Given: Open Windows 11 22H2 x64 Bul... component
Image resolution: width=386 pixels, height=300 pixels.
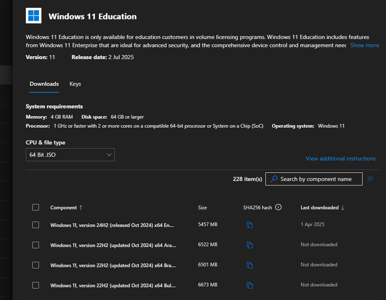Looking at the screenshot, I should tap(113, 286).
